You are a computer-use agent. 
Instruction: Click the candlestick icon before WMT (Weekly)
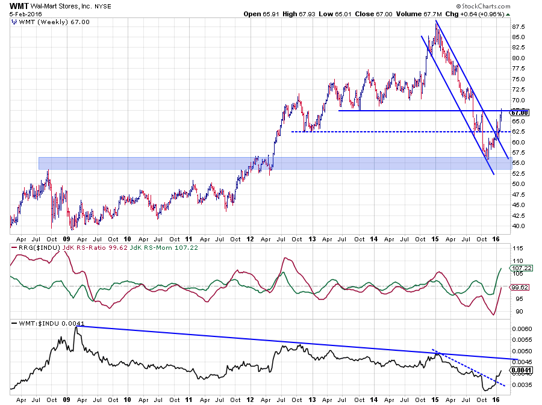14,22
